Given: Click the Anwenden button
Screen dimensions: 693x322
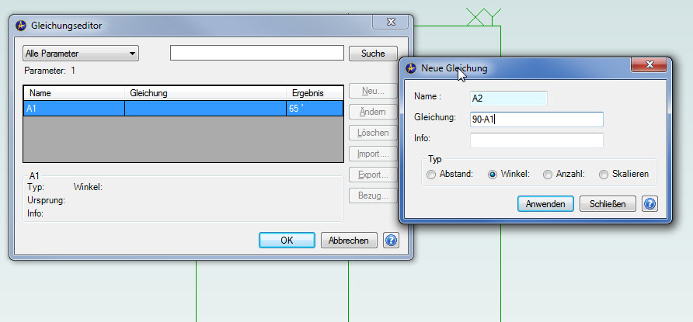Looking at the screenshot, I should tap(545, 204).
